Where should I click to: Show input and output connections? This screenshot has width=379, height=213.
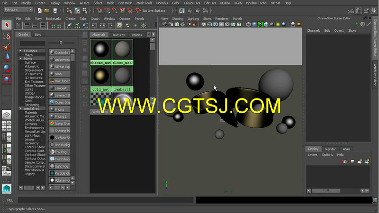tap(102, 26)
